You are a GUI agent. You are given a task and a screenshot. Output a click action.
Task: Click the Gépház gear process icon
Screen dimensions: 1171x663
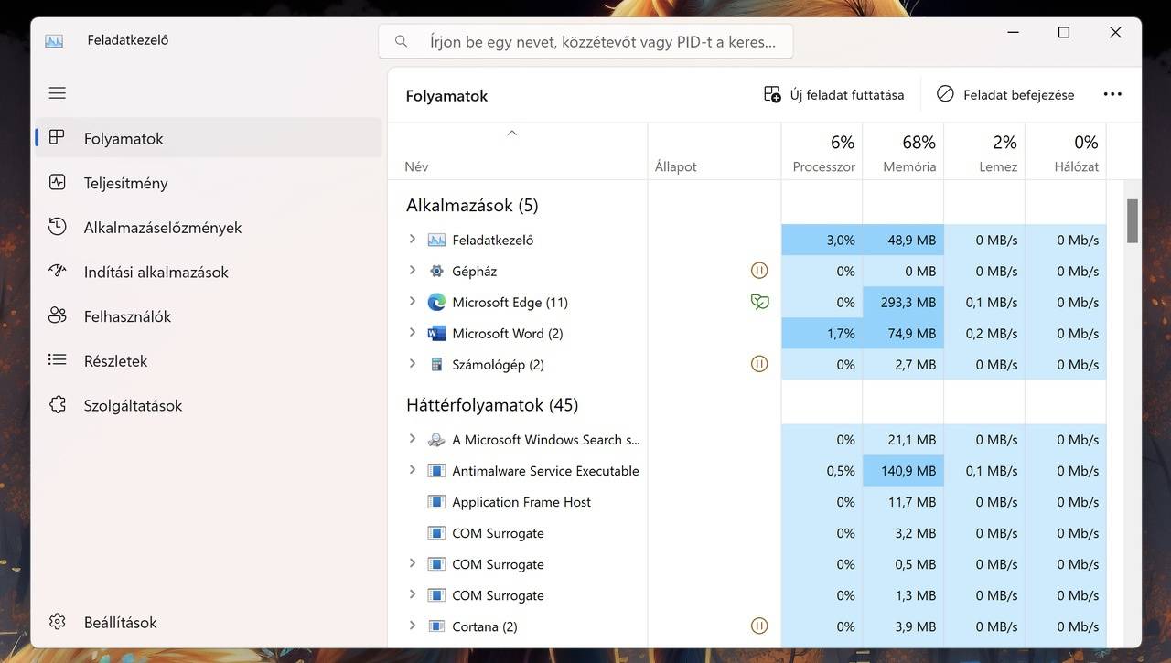(x=436, y=271)
